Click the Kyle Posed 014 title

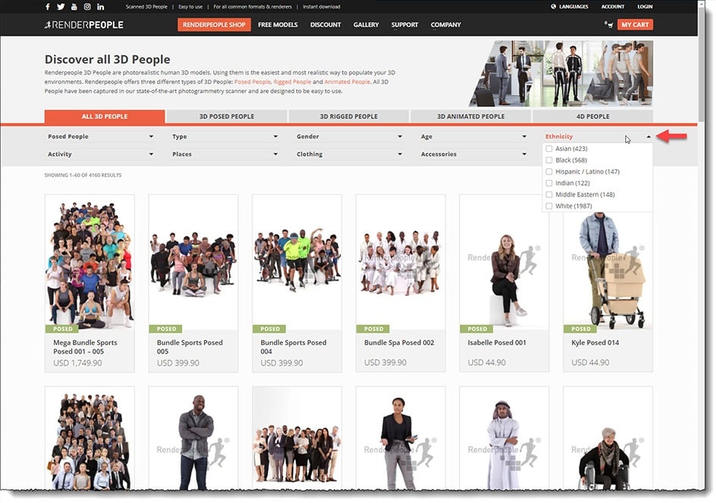tap(595, 343)
